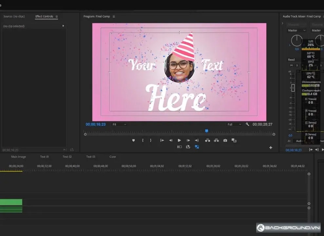Click Effect Controls play-only-audio icon at bottom
The height and width of the screenshot is (236, 324).
65,149
